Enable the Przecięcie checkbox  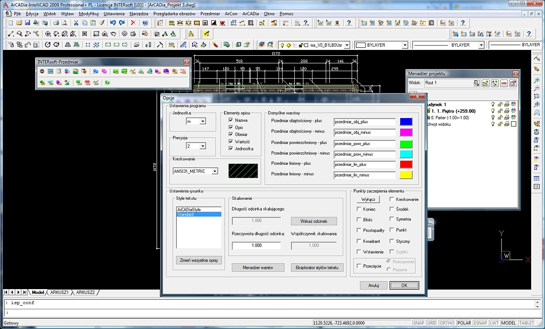[x=359, y=266]
